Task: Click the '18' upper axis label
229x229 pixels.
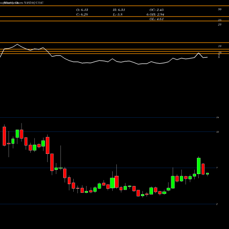Action: [x=219, y=46]
